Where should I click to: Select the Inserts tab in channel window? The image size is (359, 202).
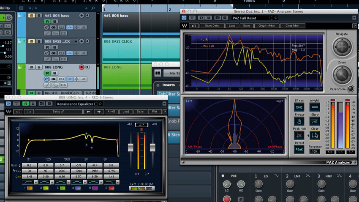coord(169,85)
